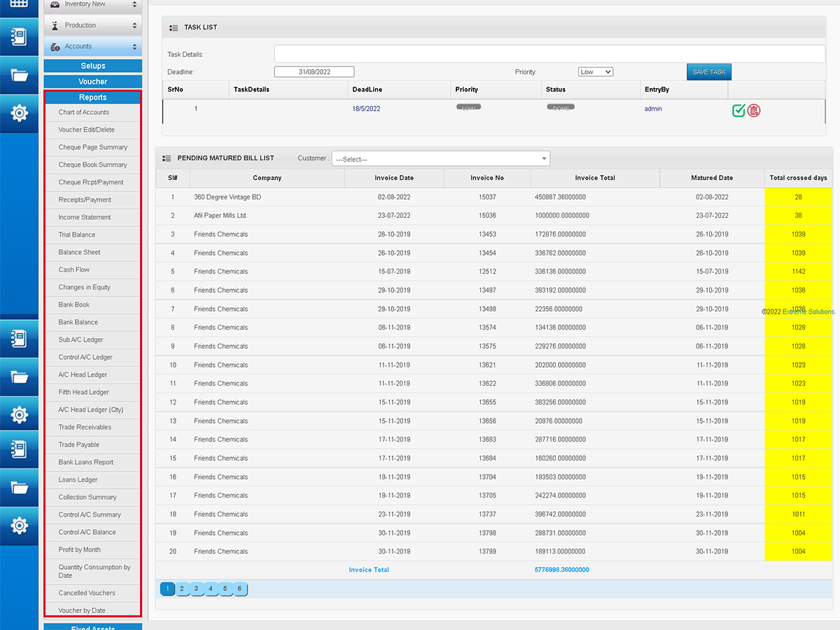The height and width of the screenshot is (630, 840).
Task: Collapse the Accounts section arrows
Action: click(x=134, y=47)
